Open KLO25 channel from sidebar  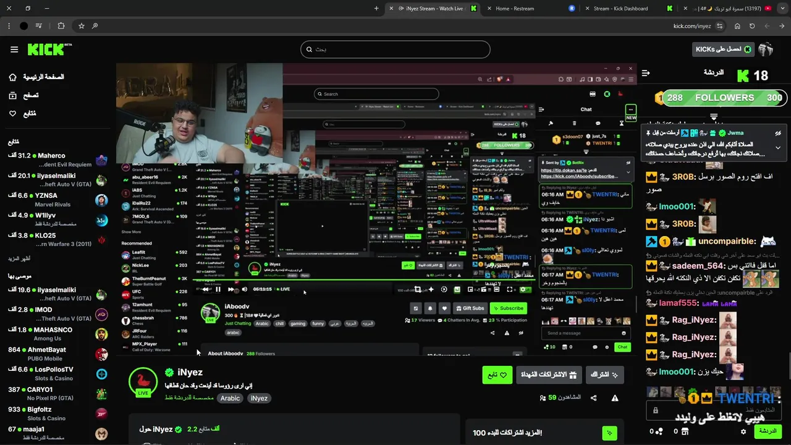click(x=57, y=239)
